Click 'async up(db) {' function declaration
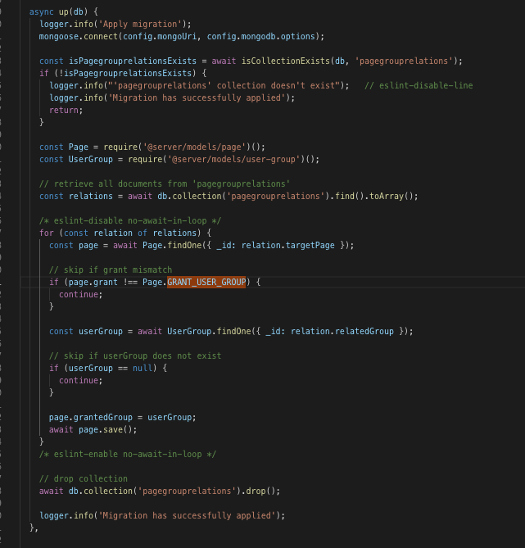525x548 pixels. 64,12
